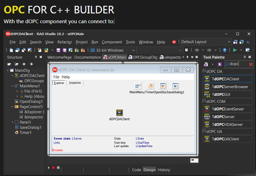Image resolution: width=256 pixels, height=176 pixels.
Task: Open the Run button dropdown arrow
Action: (241, 50)
